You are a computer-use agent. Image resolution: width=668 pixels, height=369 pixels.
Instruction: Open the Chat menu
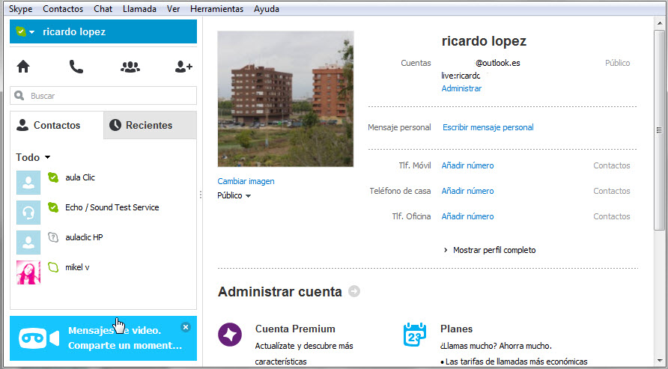(x=103, y=8)
